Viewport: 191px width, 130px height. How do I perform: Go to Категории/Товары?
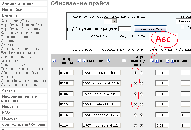(18, 21)
